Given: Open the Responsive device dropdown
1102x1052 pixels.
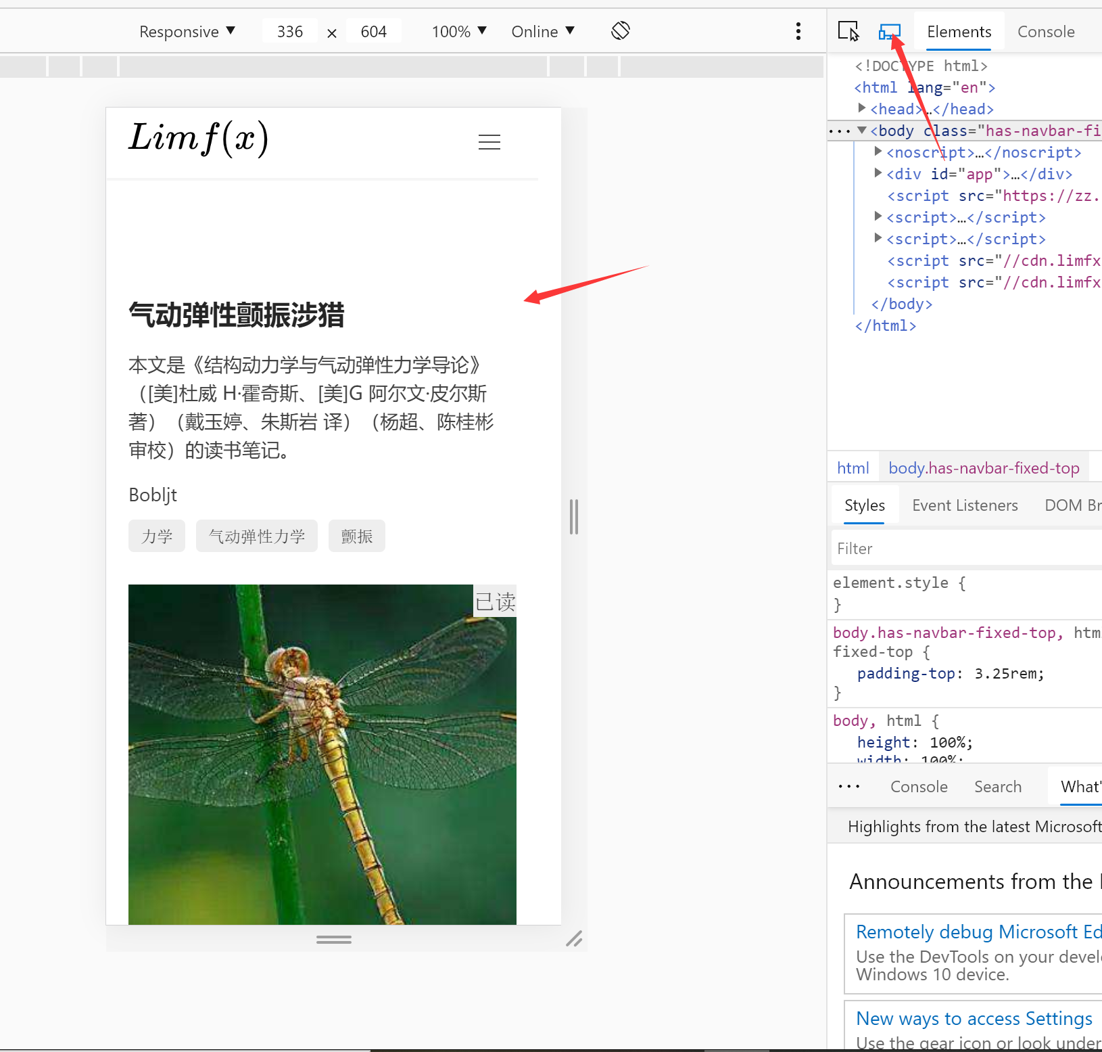Looking at the screenshot, I should pos(187,31).
